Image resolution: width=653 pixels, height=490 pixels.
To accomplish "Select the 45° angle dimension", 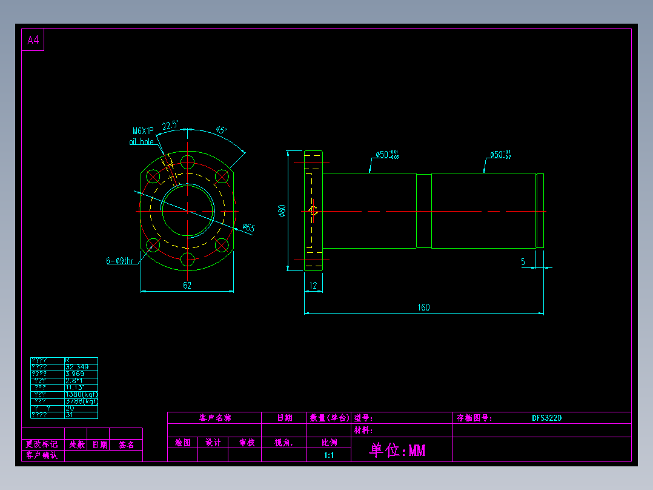I will pyautogui.click(x=222, y=130).
